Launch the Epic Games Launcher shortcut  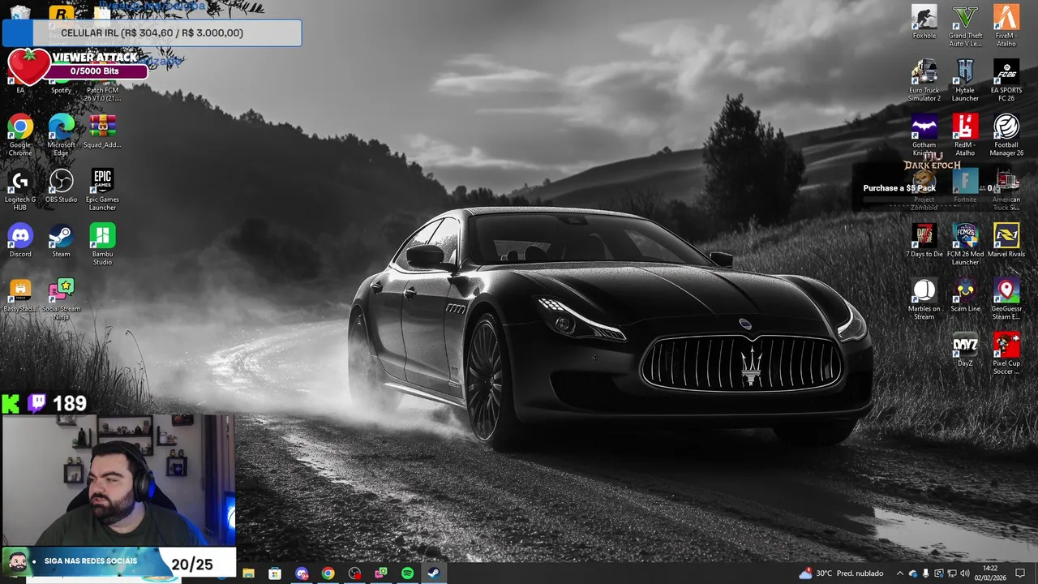(102, 189)
